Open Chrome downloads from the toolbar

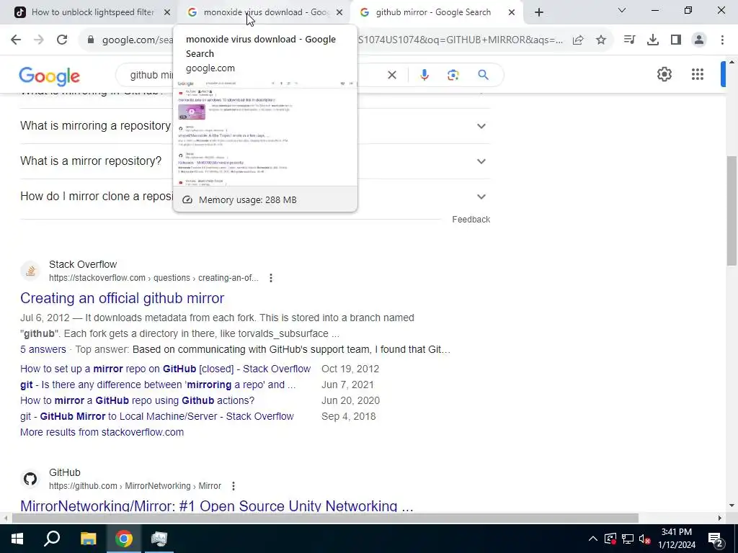[x=652, y=40]
